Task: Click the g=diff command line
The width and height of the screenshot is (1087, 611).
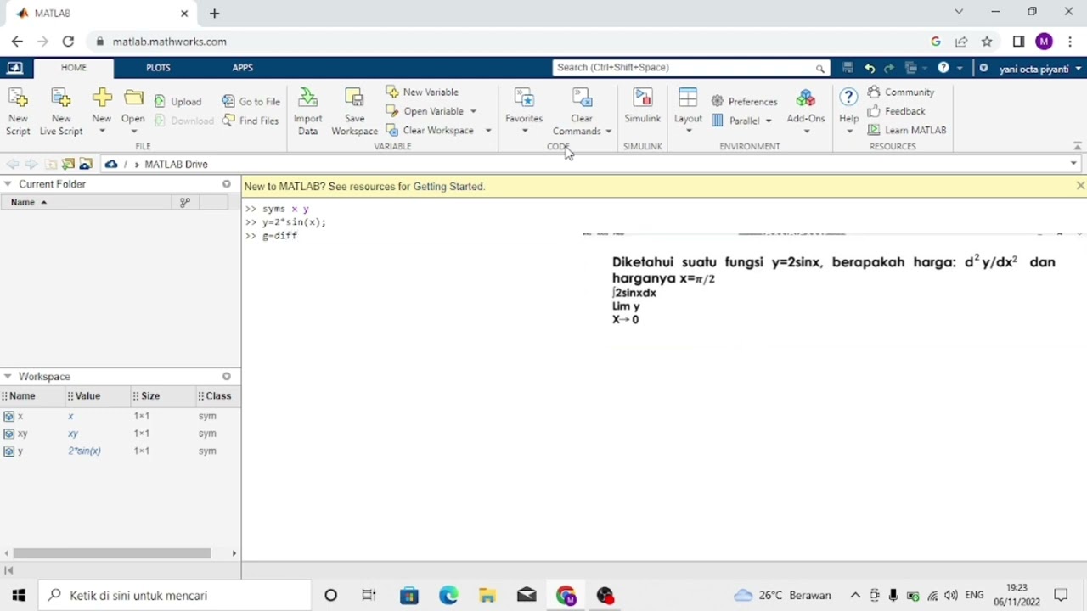Action: pos(279,236)
